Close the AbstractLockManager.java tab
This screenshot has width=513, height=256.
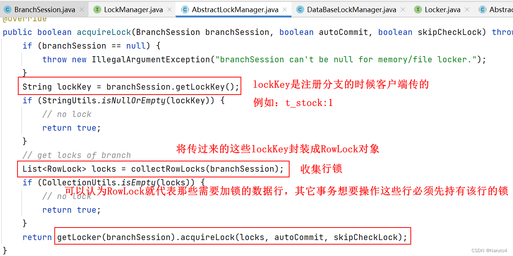point(285,9)
